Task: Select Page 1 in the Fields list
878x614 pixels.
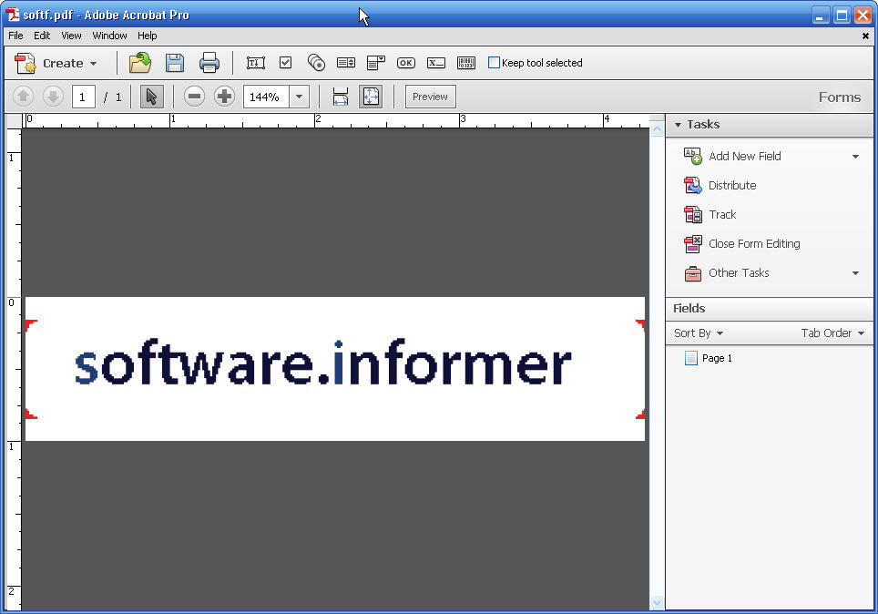Action: tap(717, 358)
